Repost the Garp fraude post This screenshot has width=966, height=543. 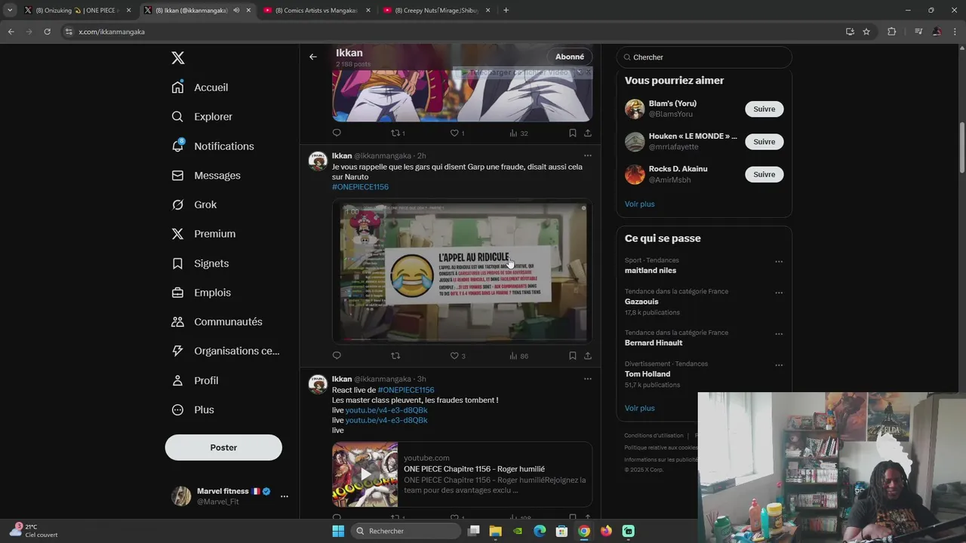pyautogui.click(x=395, y=356)
